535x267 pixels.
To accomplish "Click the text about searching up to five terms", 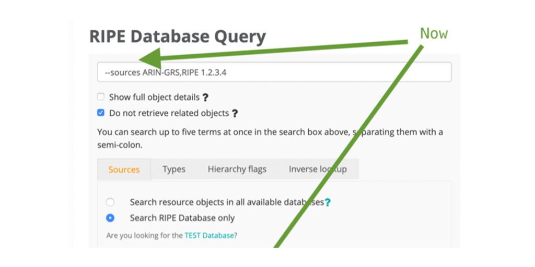I will click(270, 139).
